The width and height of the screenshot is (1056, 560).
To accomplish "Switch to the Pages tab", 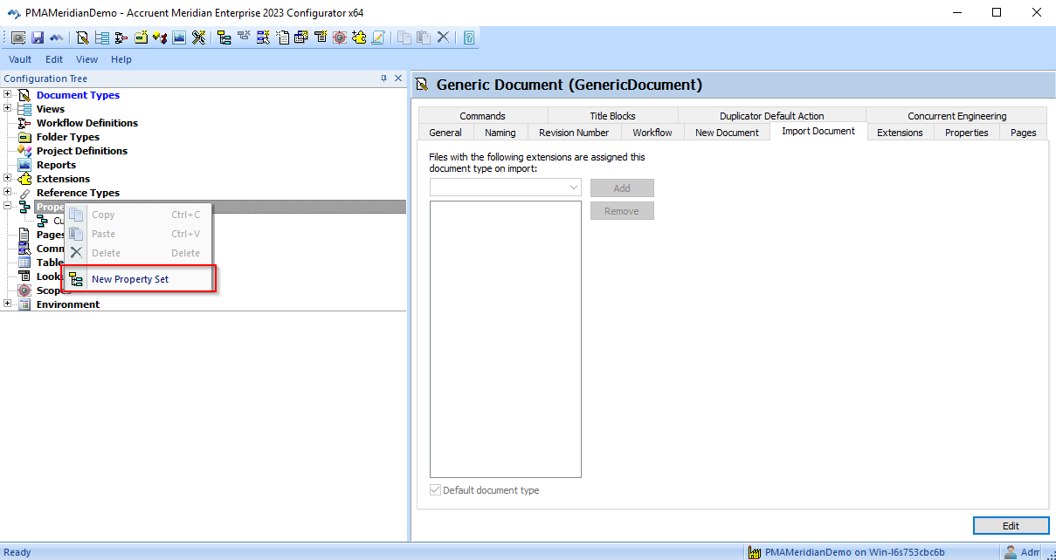I will click(x=1024, y=133).
